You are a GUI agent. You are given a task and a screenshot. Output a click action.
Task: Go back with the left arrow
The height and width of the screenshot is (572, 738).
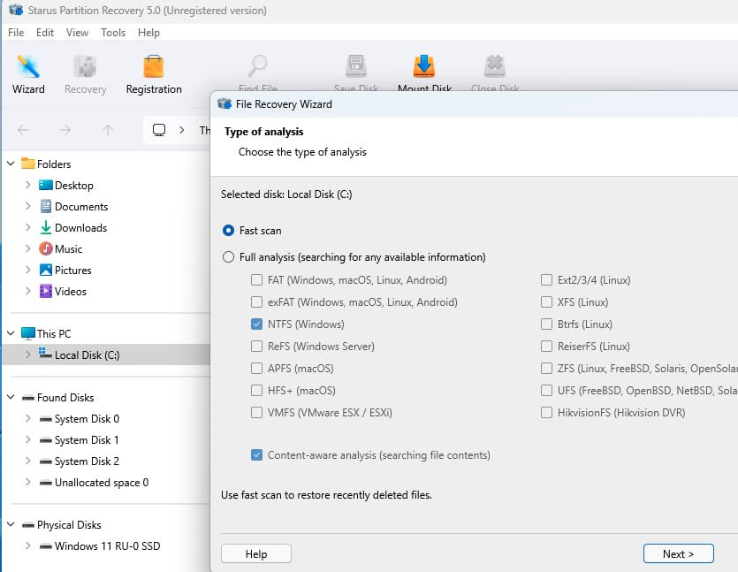[x=23, y=130]
